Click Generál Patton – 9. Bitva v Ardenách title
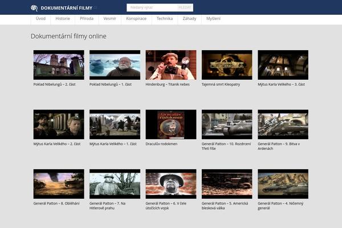Screen dimensions: 342x228 (x=279, y=146)
